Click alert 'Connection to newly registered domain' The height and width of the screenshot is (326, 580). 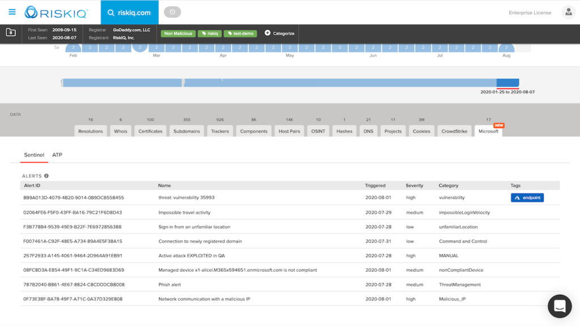pos(200,241)
